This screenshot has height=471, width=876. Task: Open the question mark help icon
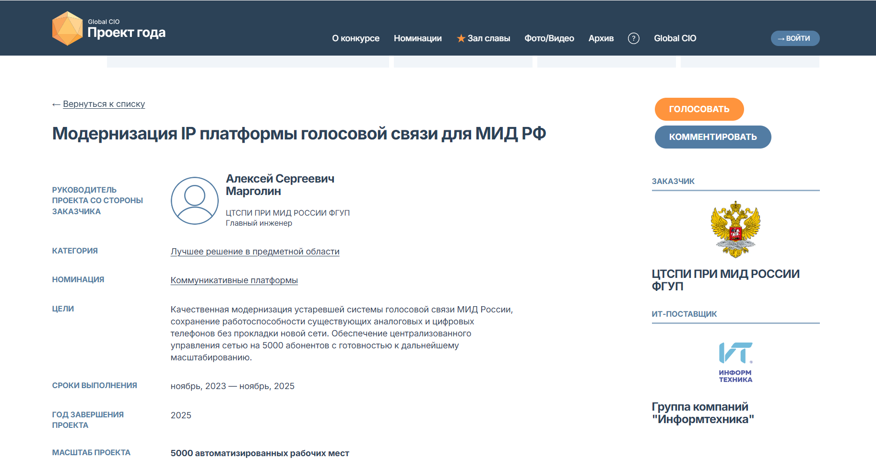pyautogui.click(x=634, y=38)
